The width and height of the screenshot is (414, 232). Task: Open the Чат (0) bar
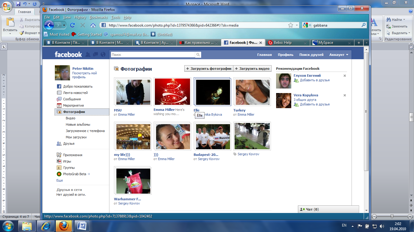329,209
